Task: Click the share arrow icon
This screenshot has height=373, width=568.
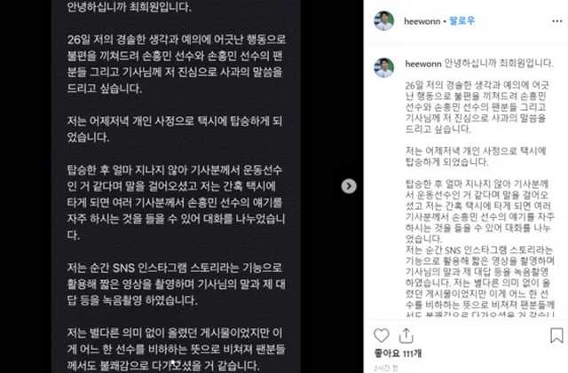Action: tap(406, 336)
